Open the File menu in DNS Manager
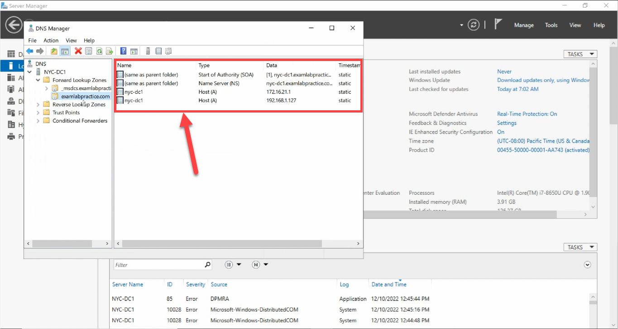Screen dimensions: 618x329 tap(33, 41)
